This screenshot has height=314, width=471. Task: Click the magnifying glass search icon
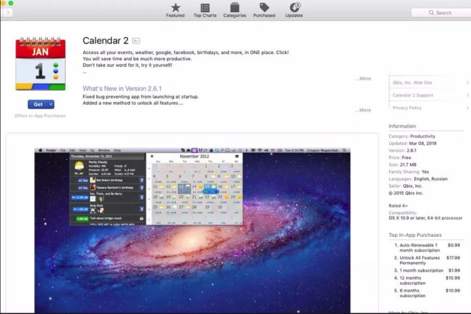pos(432,13)
